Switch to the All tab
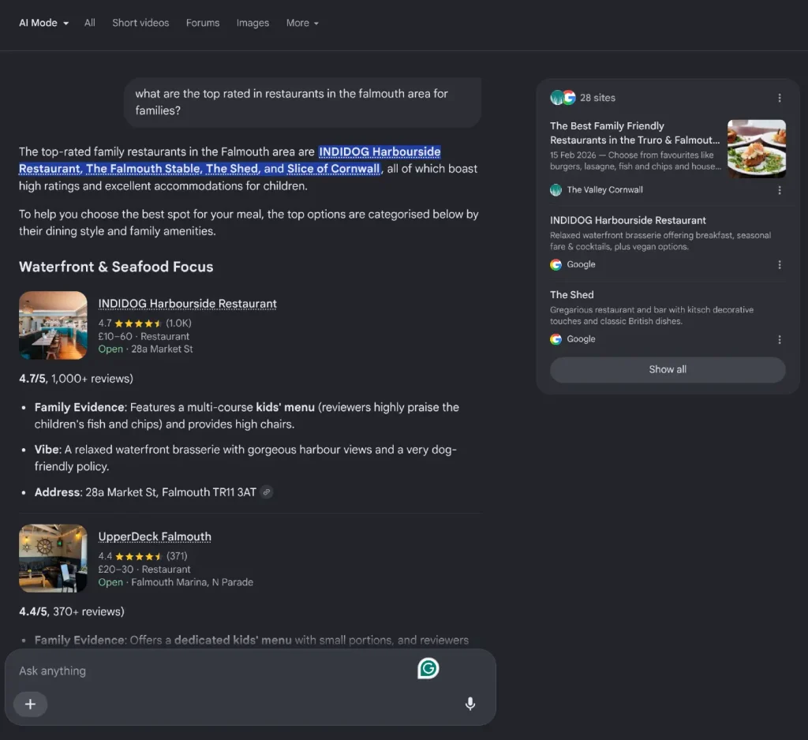 pyautogui.click(x=90, y=23)
